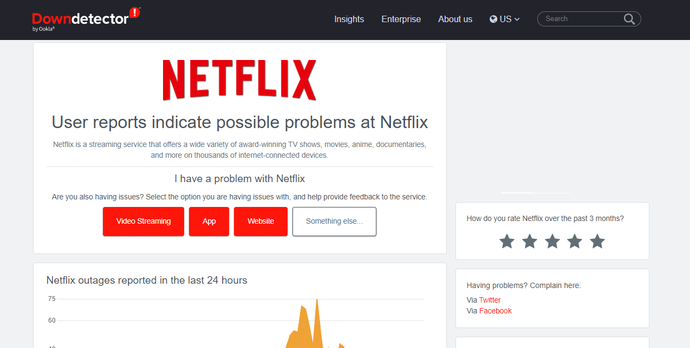This screenshot has height=348, width=690.
Task: Click the rating question text
Action: 545,219
